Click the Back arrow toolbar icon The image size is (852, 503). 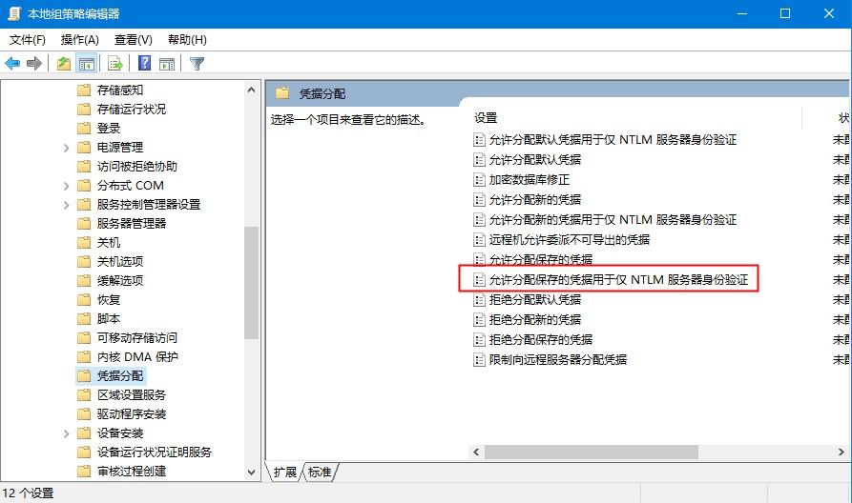(x=12, y=64)
